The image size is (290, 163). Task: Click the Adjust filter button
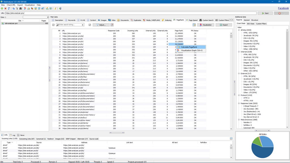click(101, 25)
